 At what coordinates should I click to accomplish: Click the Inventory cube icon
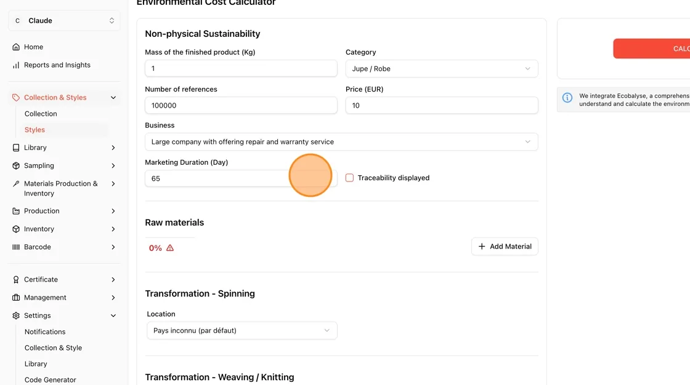tap(16, 229)
